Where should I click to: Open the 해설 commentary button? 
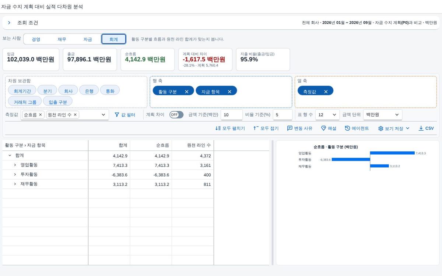pyautogui.click(x=329, y=128)
